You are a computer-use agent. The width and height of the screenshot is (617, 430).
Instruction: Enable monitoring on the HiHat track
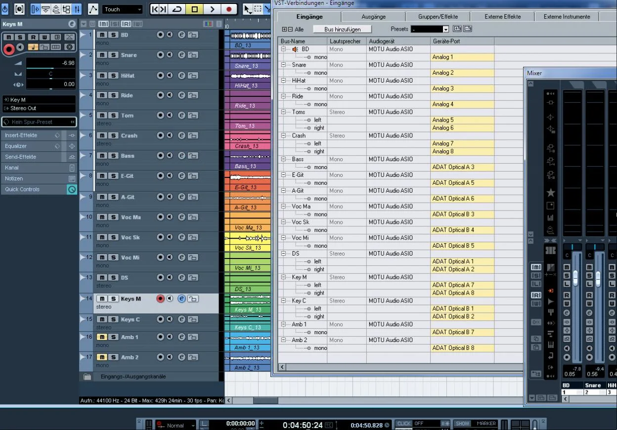tap(170, 76)
